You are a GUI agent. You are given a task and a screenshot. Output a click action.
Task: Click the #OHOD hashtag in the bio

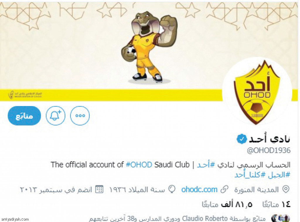coord(139,164)
